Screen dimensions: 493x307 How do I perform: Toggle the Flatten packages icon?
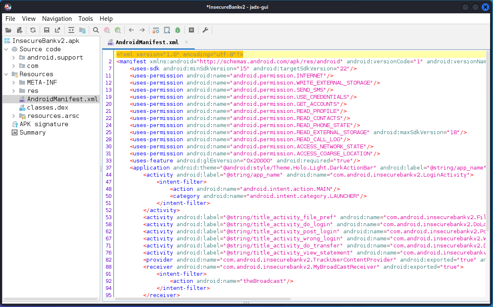pyautogui.click(x=83, y=30)
